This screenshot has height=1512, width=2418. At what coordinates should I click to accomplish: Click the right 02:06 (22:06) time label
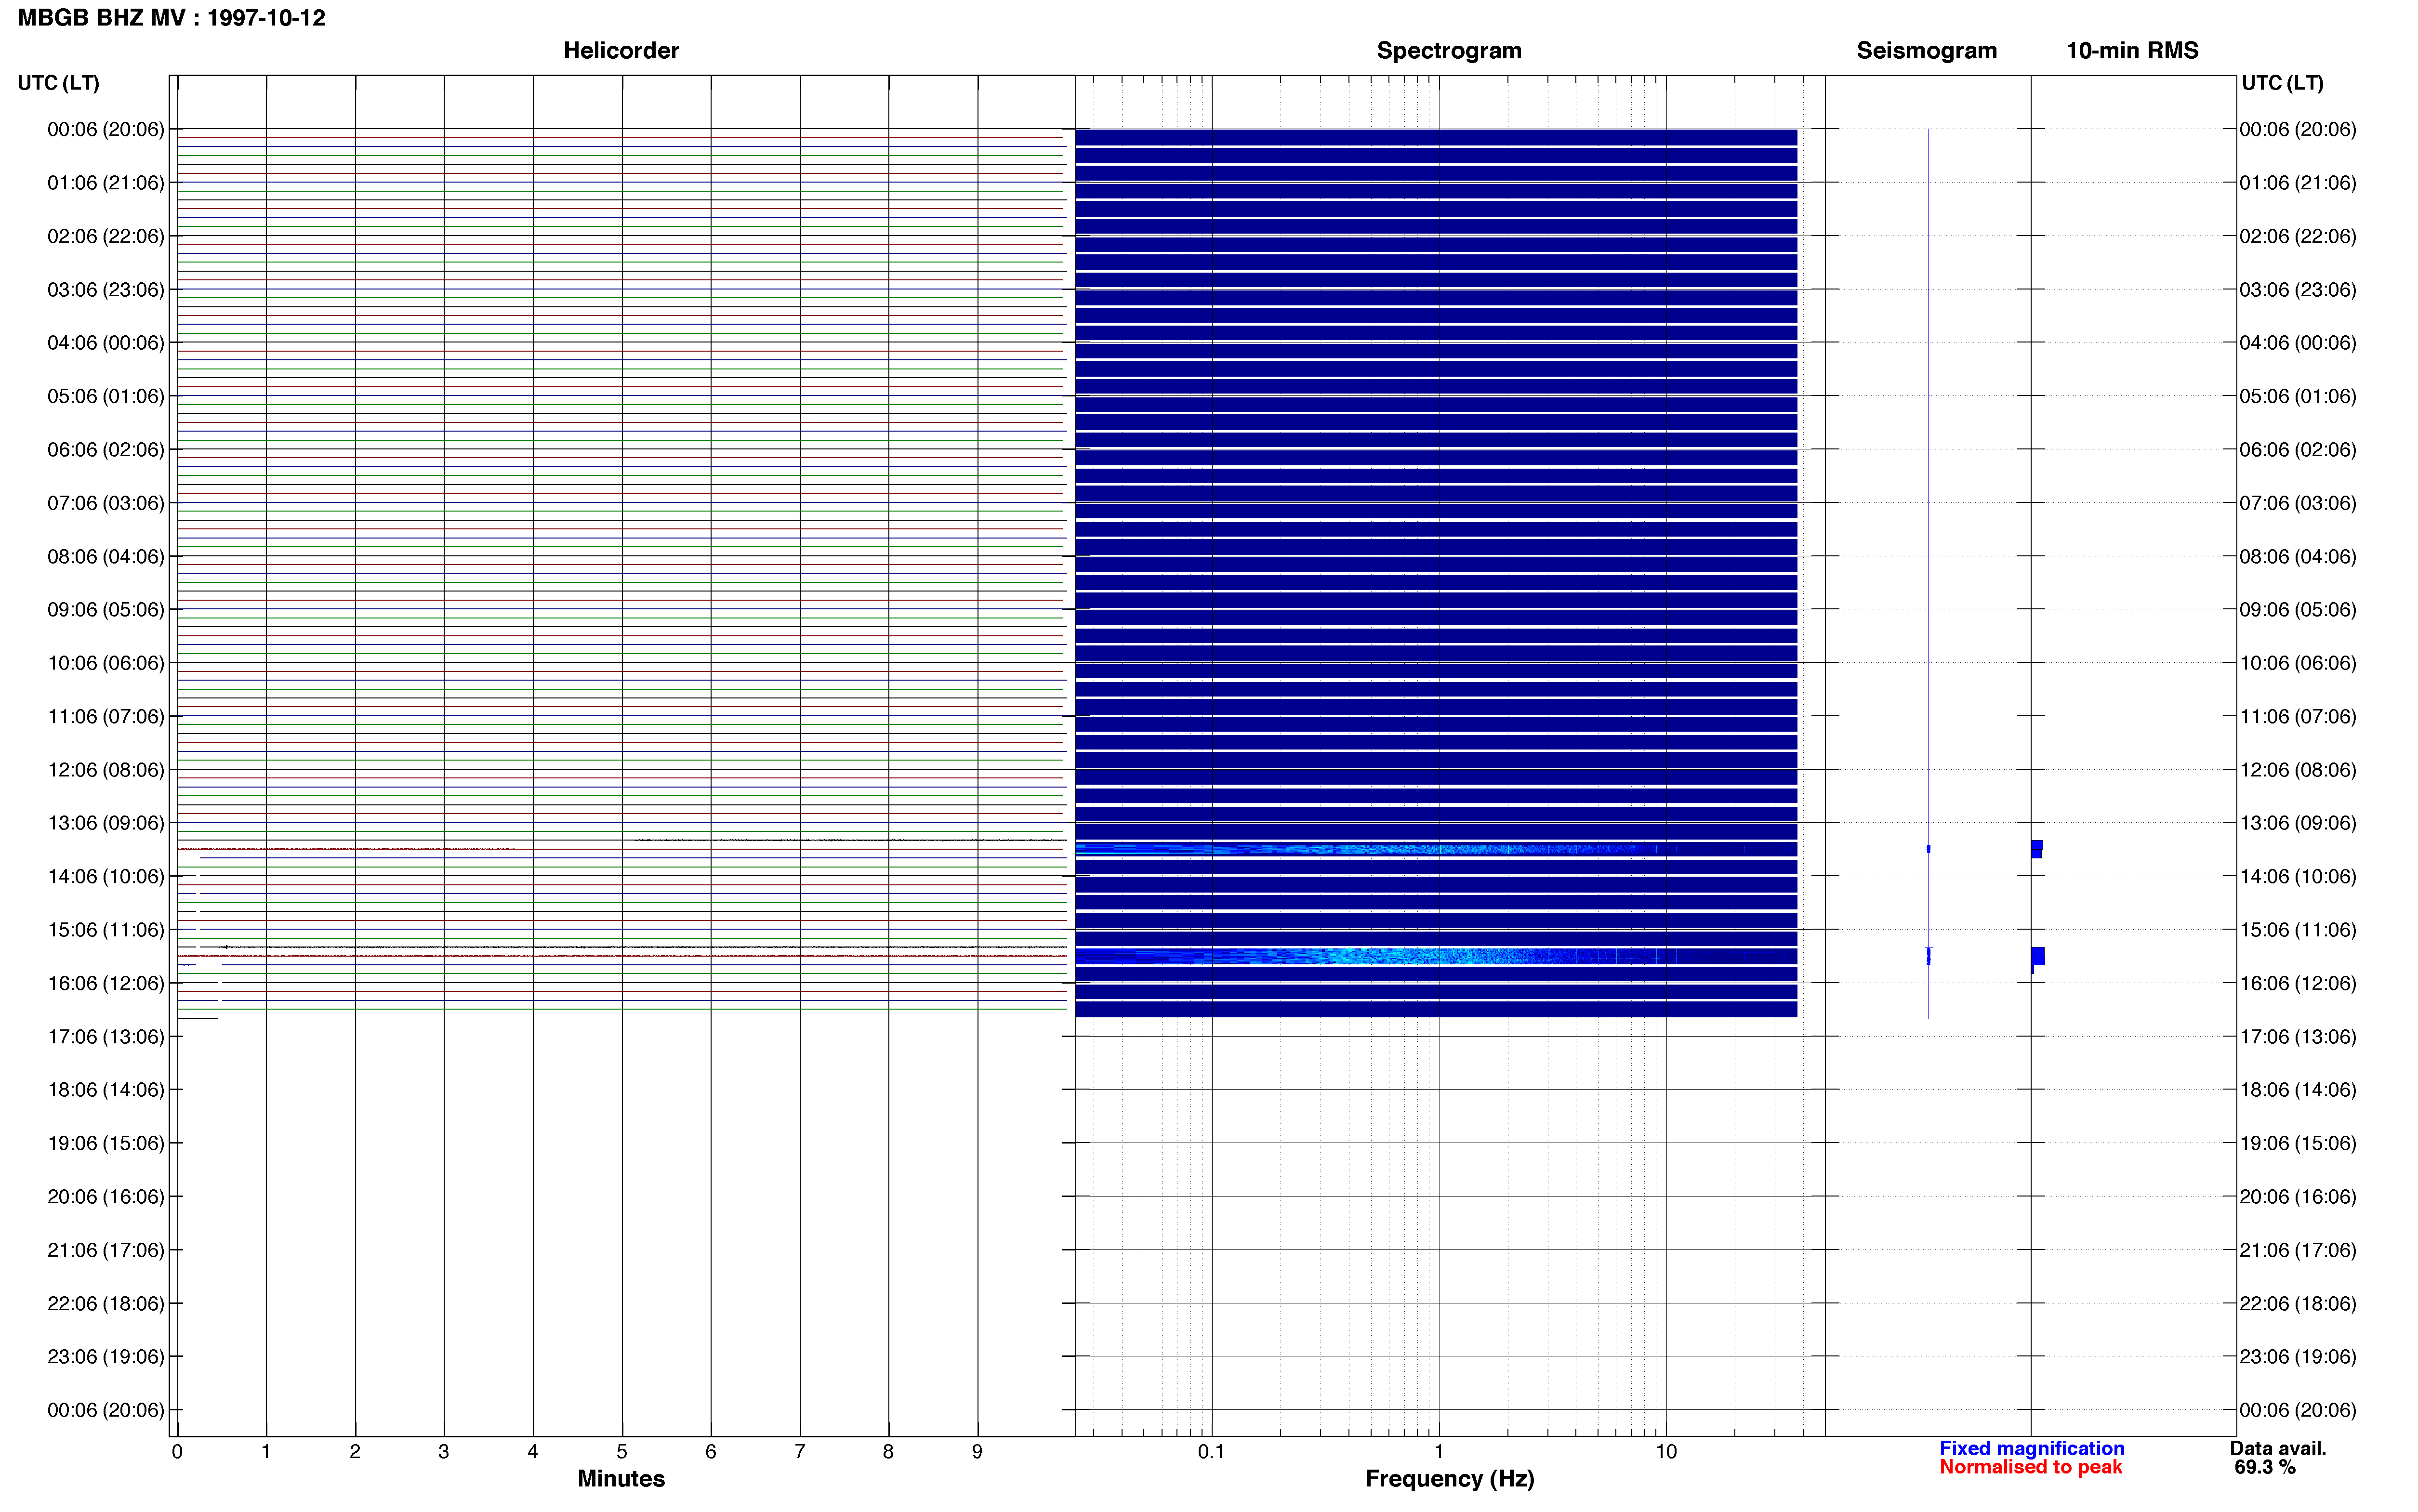(x=2297, y=236)
